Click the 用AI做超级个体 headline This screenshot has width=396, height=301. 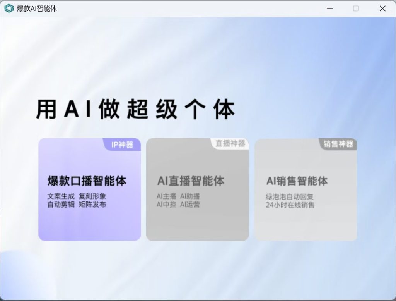click(x=136, y=109)
